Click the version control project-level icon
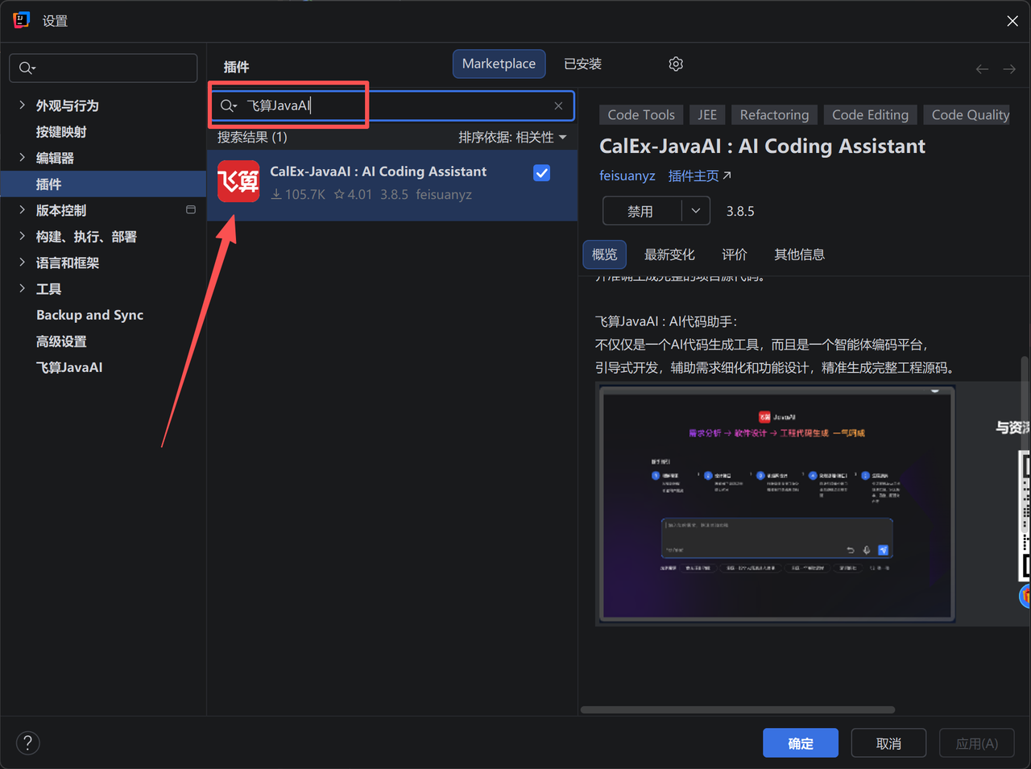 click(191, 210)
